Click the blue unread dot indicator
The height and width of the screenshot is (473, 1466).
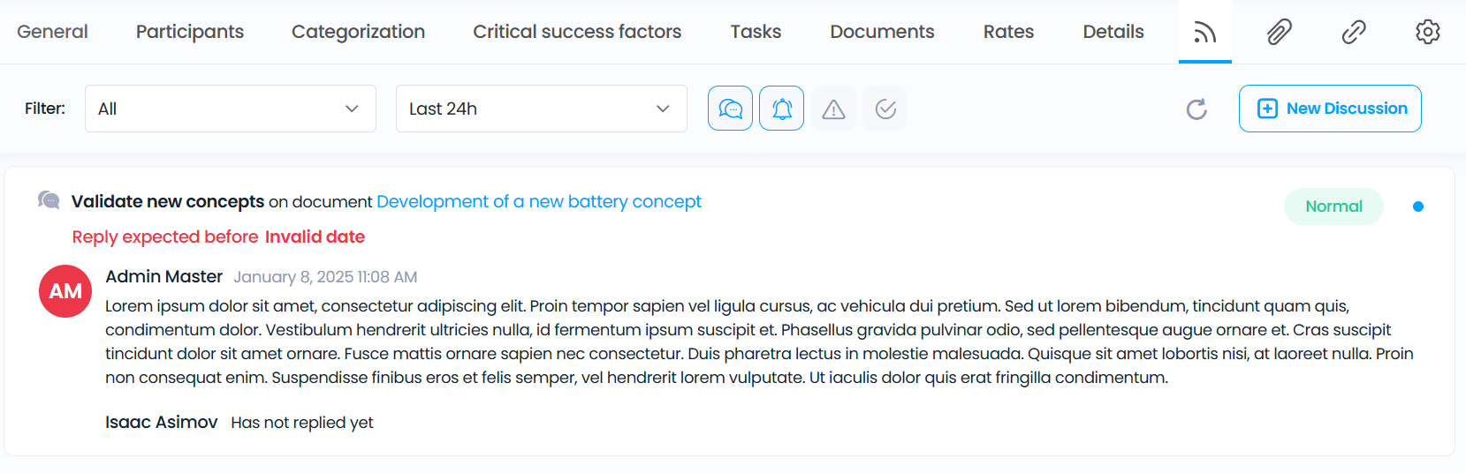[x=1418, y=206]
